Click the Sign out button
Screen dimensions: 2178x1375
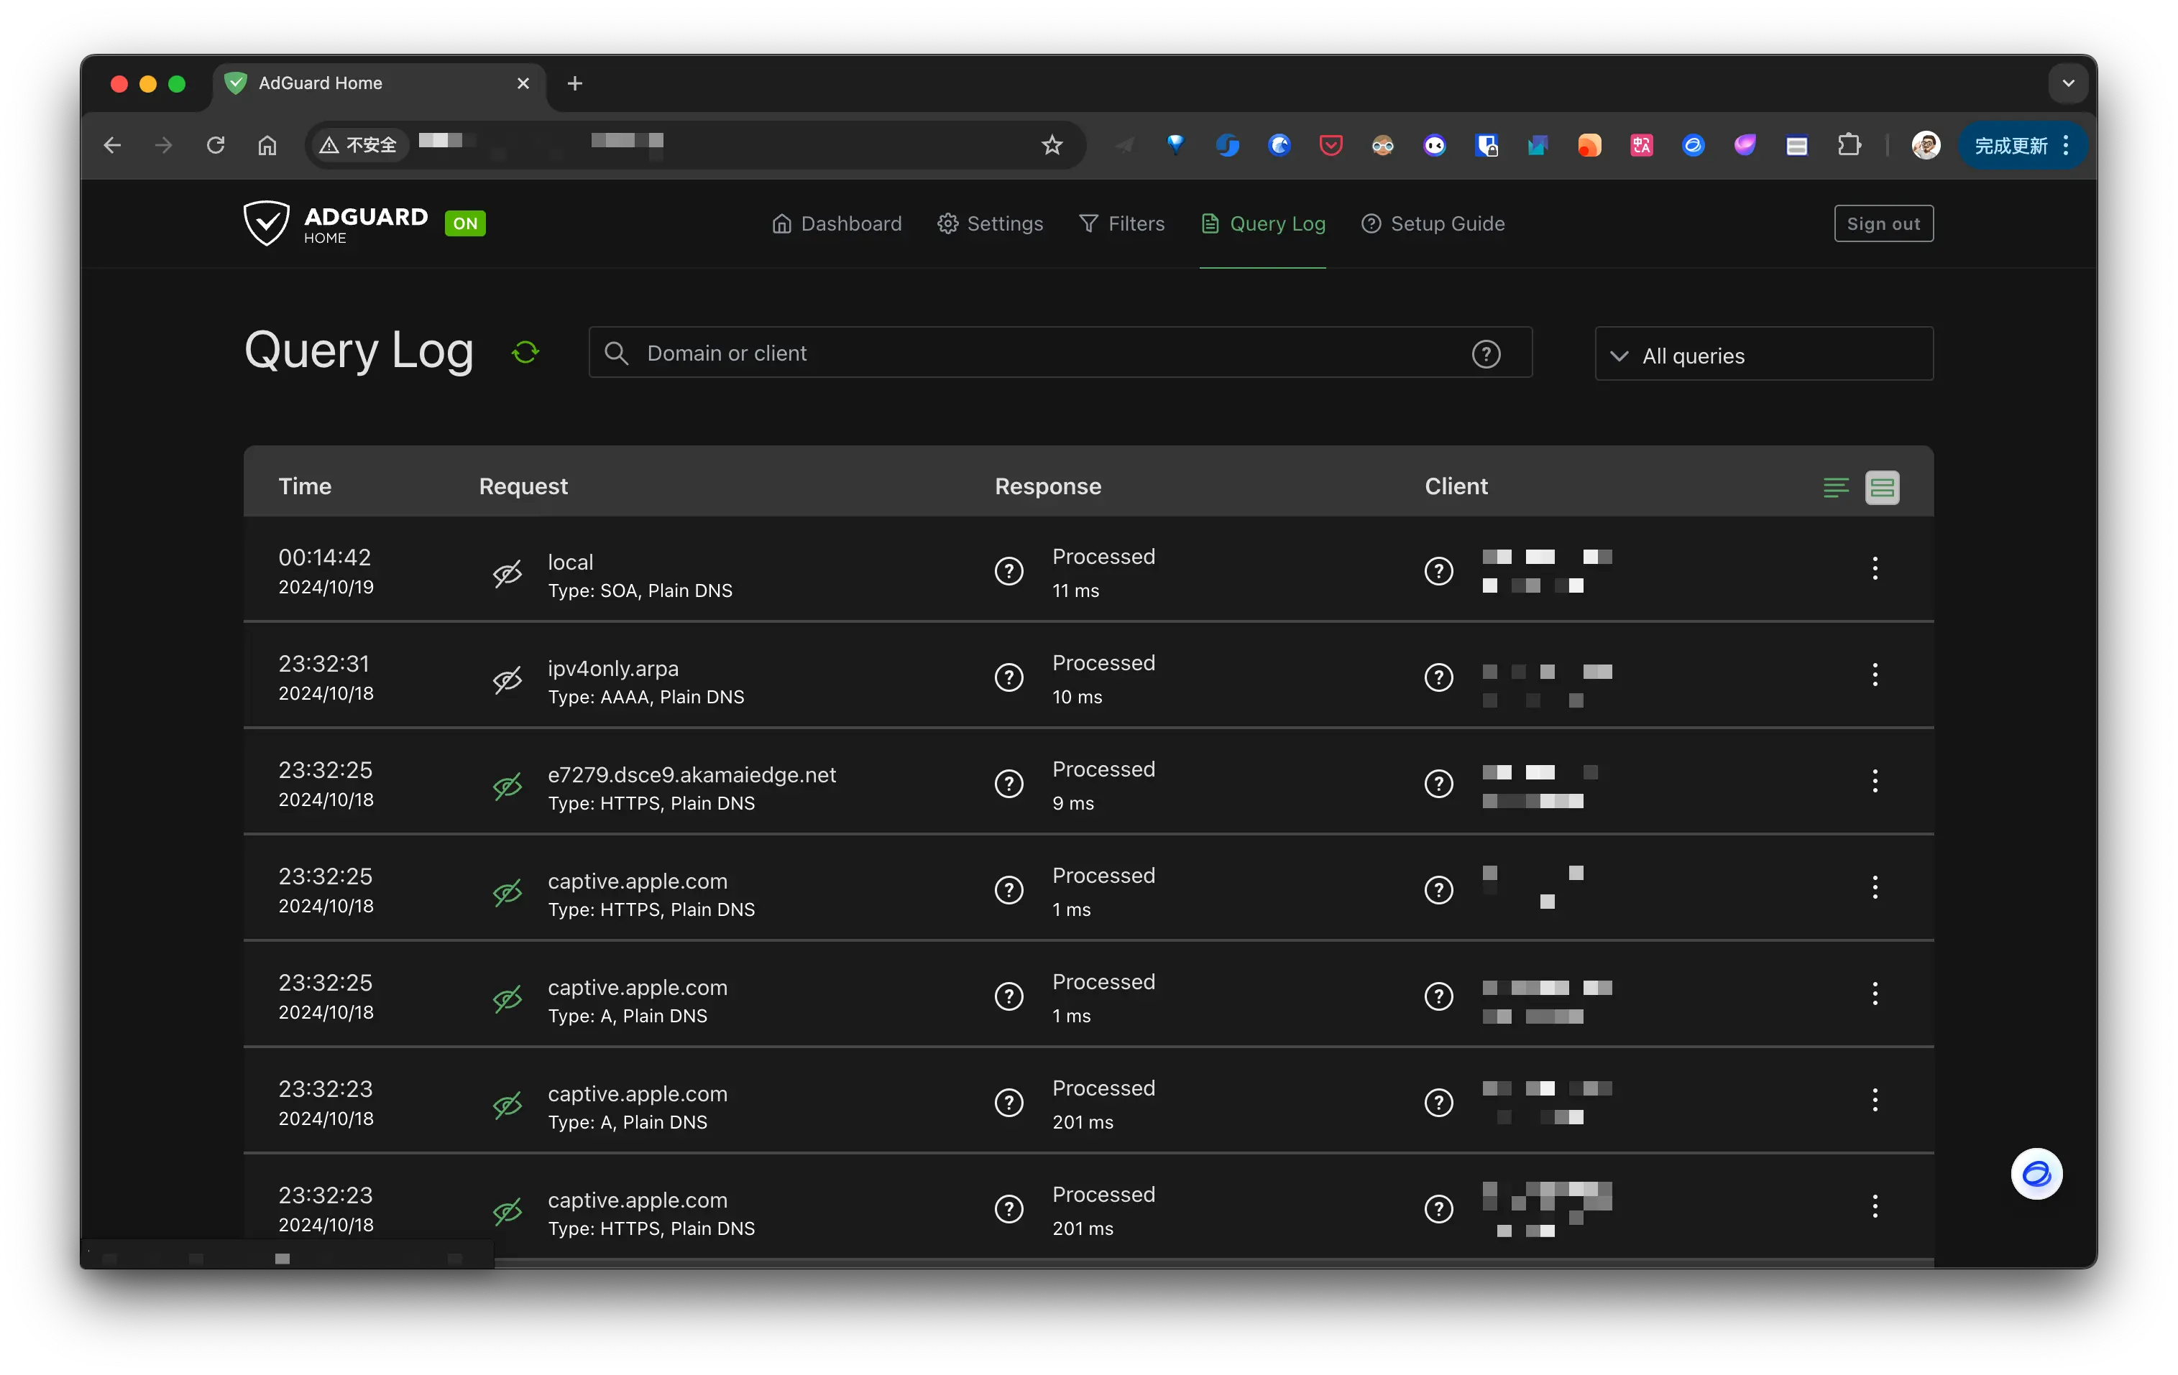(x=1883, y=223)
